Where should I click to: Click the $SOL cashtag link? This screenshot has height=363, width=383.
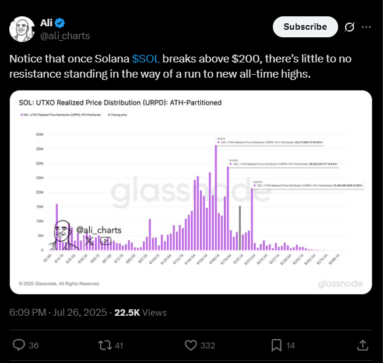click(146, 59)
